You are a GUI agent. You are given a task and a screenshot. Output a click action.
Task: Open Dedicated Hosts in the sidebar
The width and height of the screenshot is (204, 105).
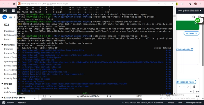10,74
